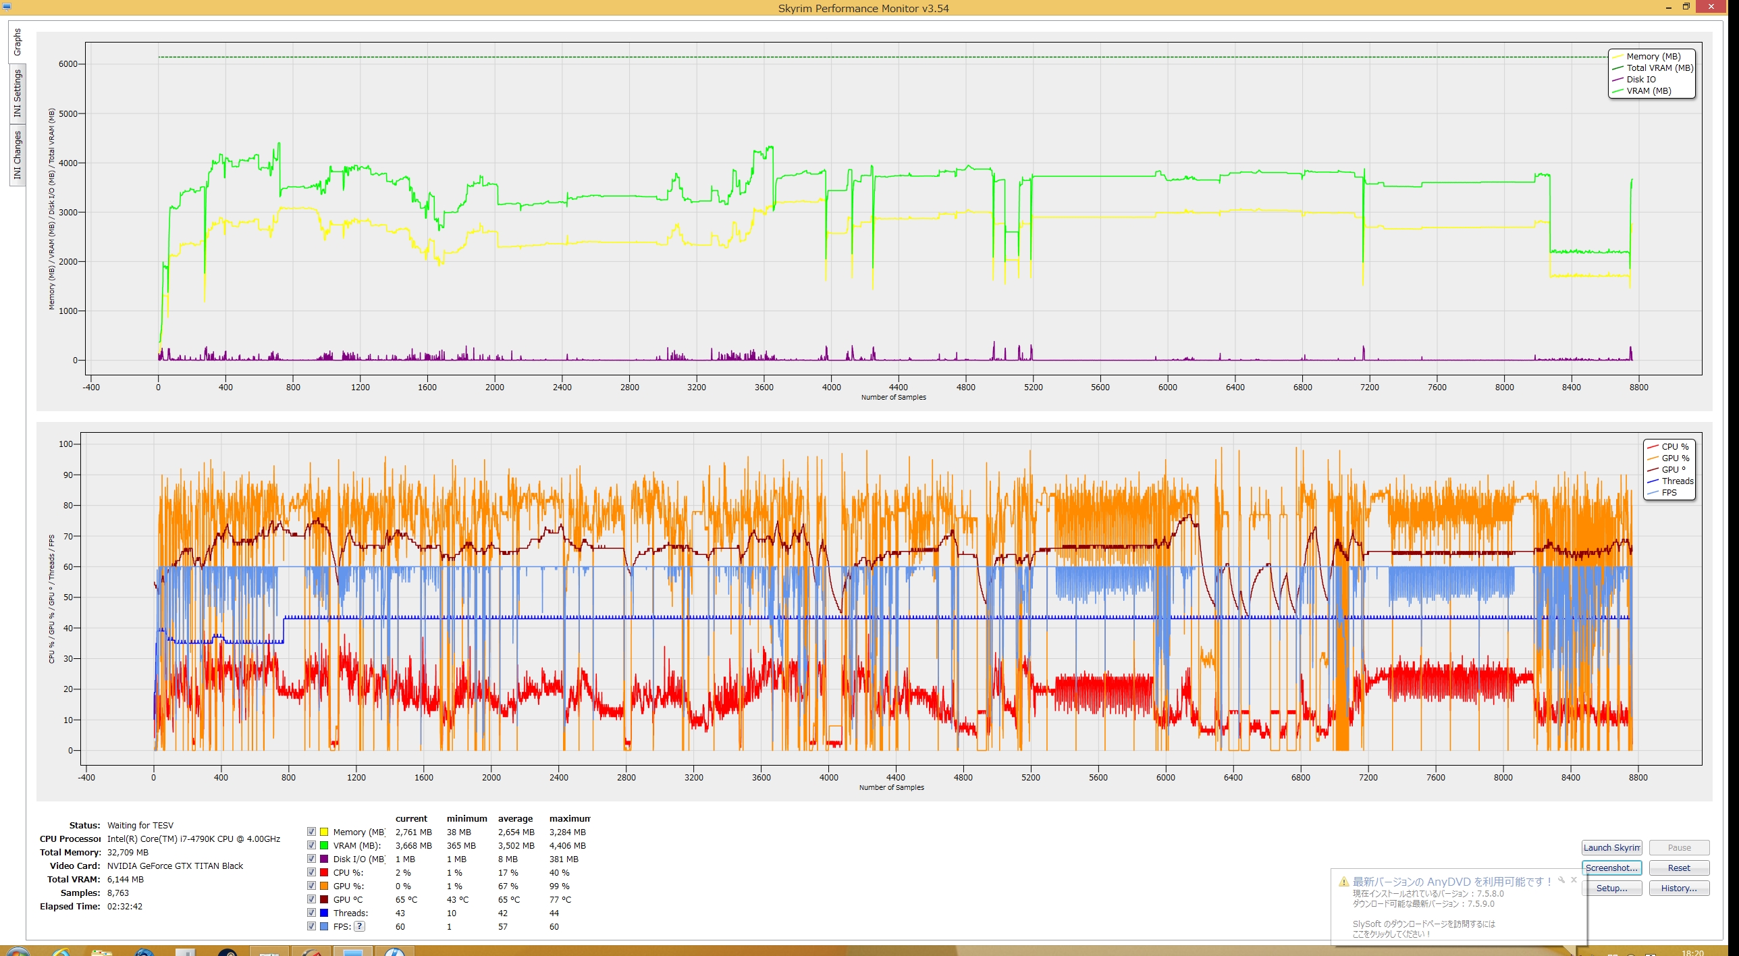Click the installed version '7.5.8.0' notification line
Viewport: 1739px width, 956px height.
click(1428, 893)
